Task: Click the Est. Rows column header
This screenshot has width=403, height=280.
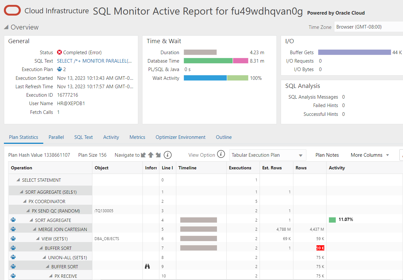Action: (272, 168)
